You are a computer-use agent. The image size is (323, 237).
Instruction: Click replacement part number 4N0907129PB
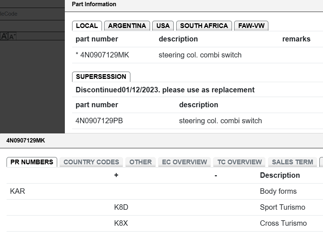pyautogui.click(x=99, y=121)
